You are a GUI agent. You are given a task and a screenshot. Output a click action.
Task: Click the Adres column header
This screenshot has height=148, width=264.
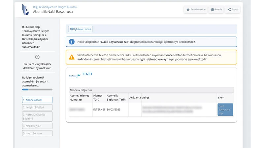179,97
